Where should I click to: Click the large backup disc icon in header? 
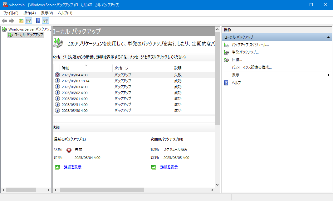(x=58, y=42)
